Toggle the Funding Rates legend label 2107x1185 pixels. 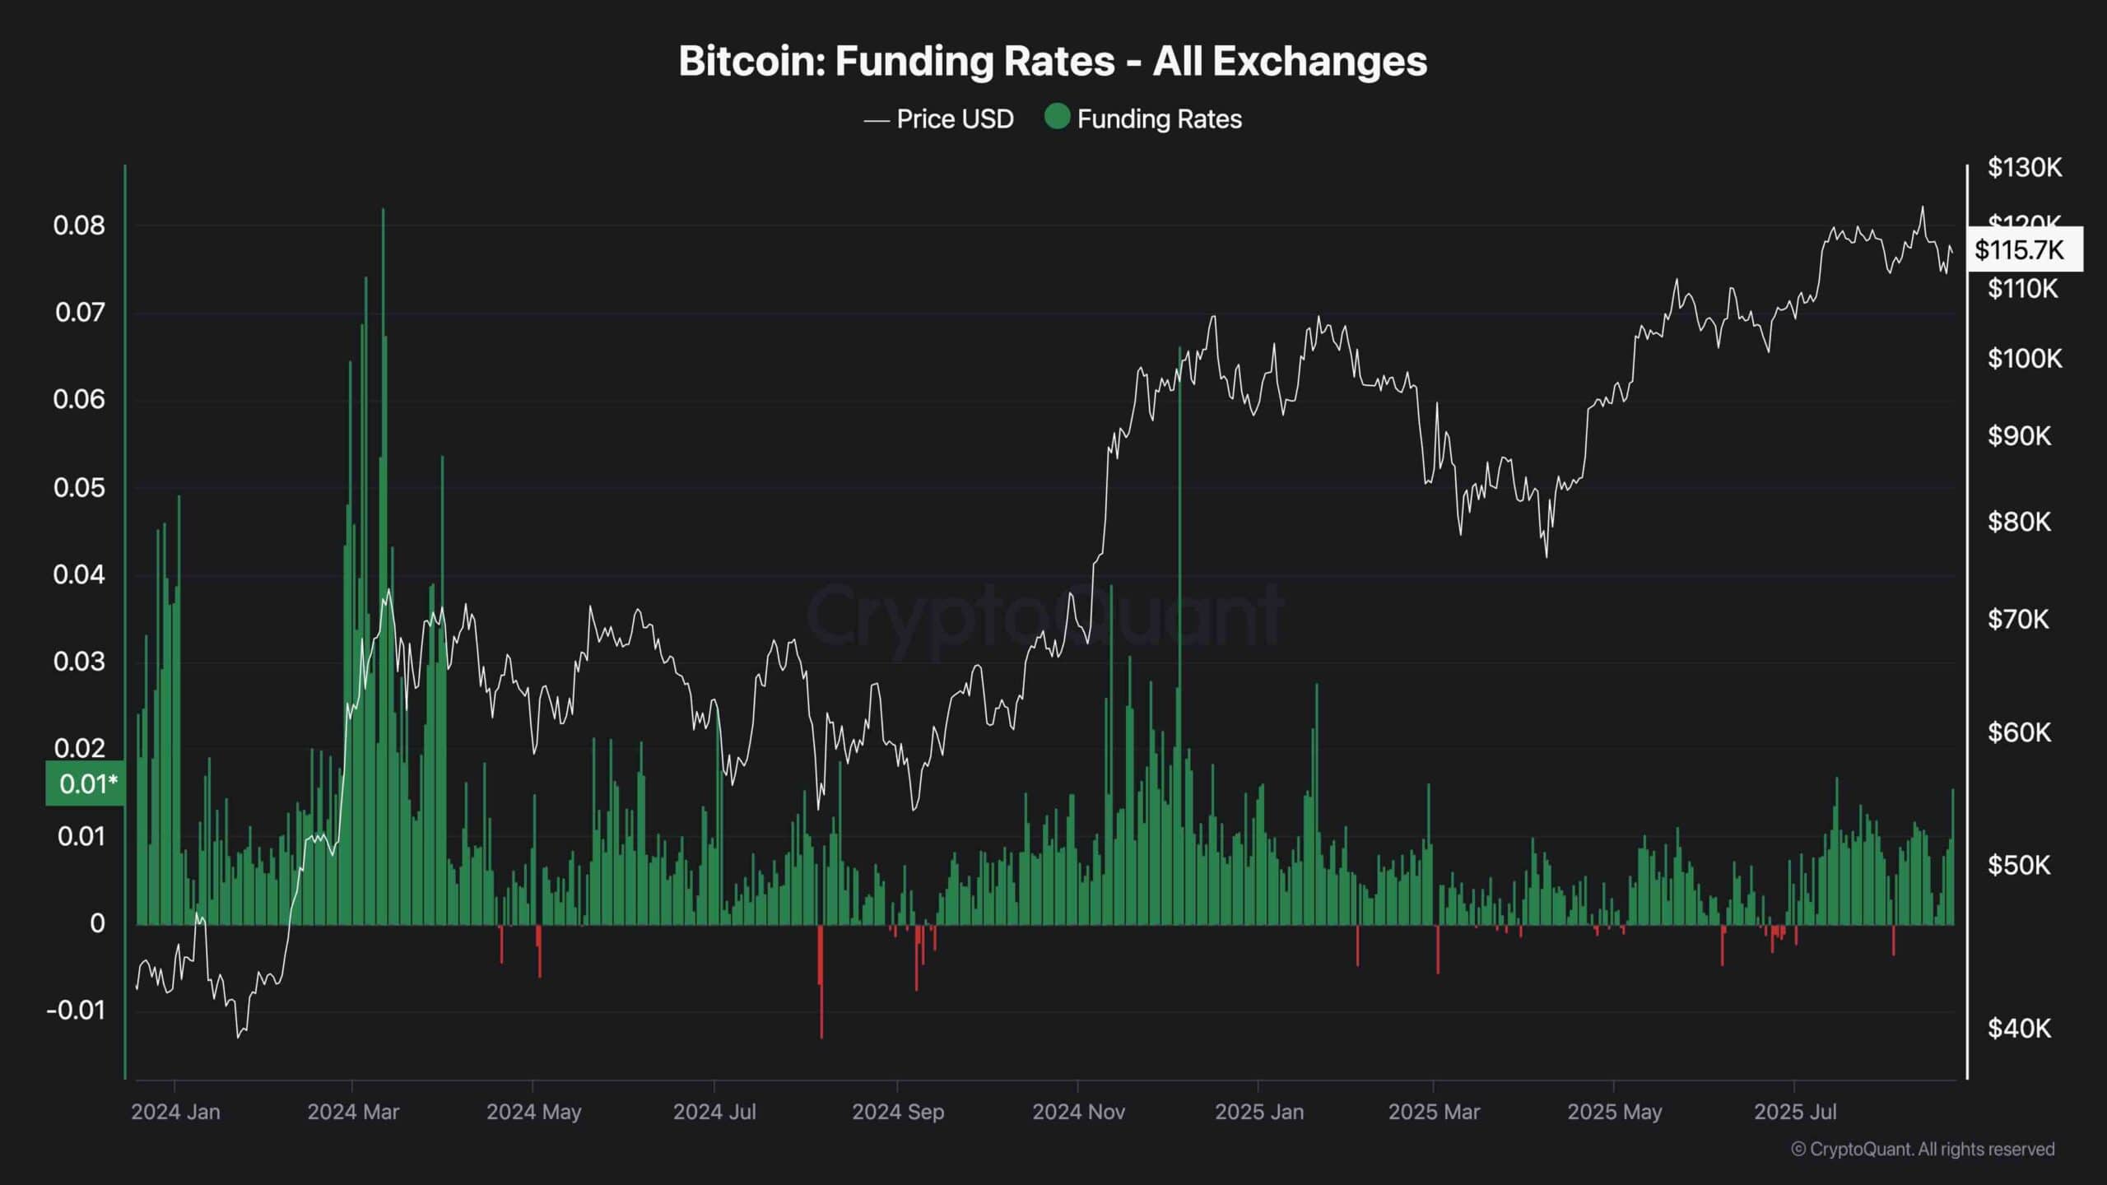click(x=1159, y=119)
